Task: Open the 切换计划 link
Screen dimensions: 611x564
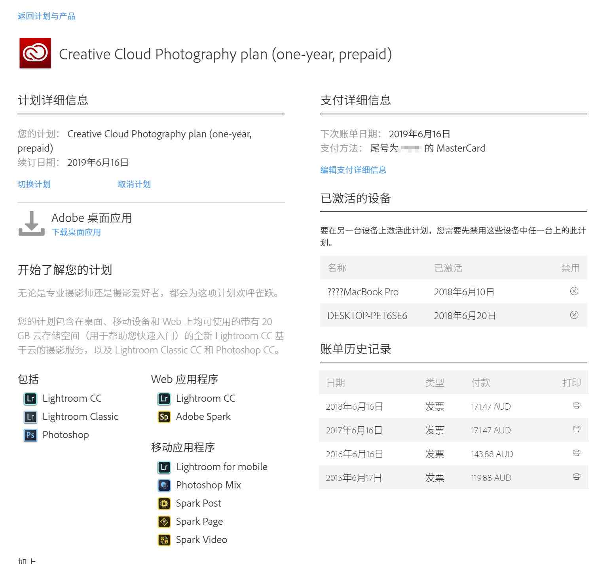Action: click(x=34, y=184)
